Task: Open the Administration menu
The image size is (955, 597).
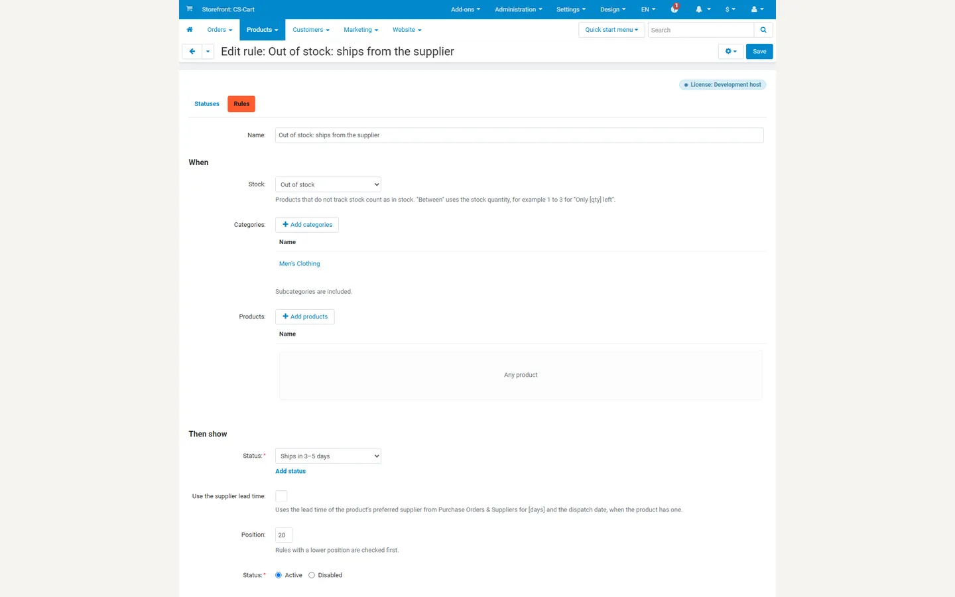Action: point(519,9)
